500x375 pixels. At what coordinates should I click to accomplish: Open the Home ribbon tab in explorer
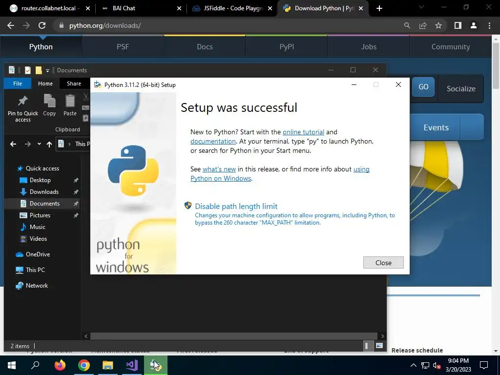pos(45,83)
